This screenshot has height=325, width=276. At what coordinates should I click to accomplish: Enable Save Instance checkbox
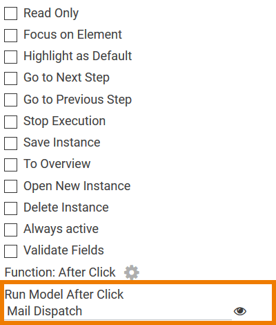click(x=10, y=143)
